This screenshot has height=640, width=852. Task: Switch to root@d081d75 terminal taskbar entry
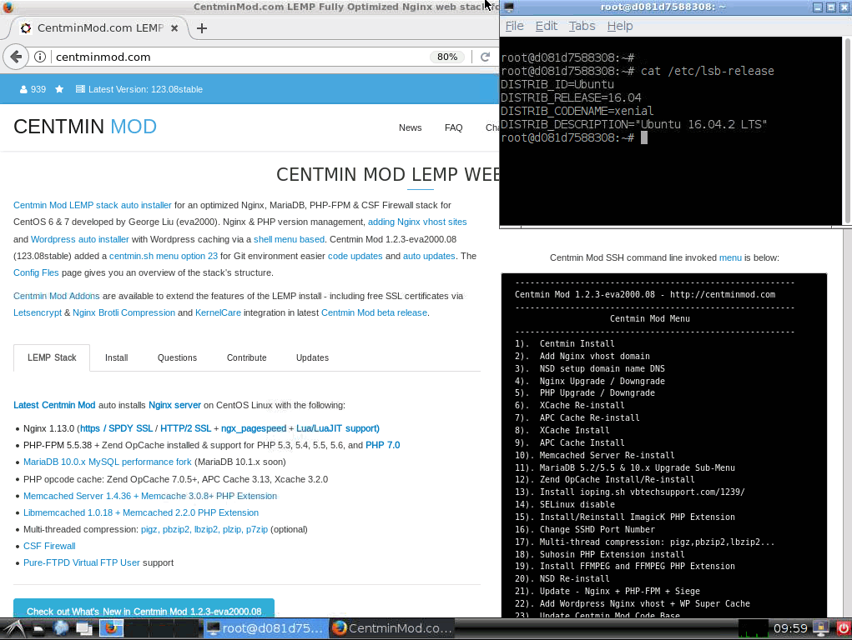pos(267,628)
